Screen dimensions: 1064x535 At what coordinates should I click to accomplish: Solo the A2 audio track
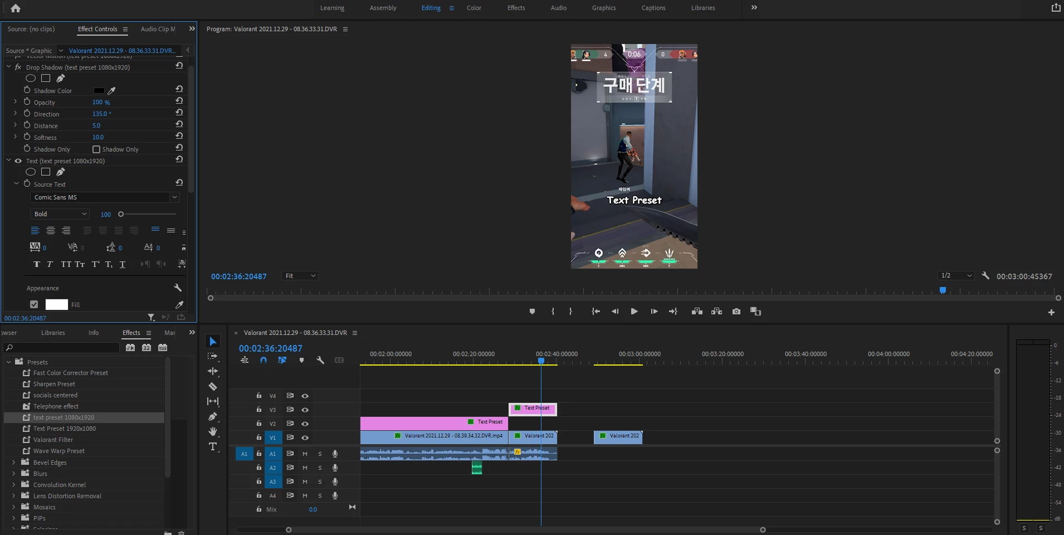coord(320,468)
